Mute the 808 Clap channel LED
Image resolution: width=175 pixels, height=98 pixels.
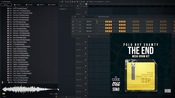pyautogui.click(x=73, y=25)
